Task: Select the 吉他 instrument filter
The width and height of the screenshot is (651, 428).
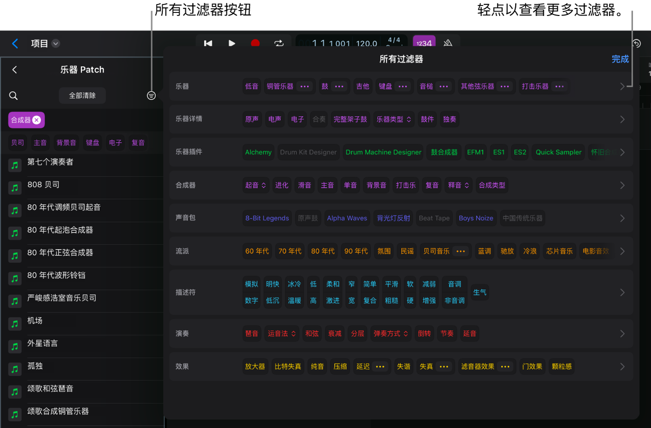Action: pos(363,86)
